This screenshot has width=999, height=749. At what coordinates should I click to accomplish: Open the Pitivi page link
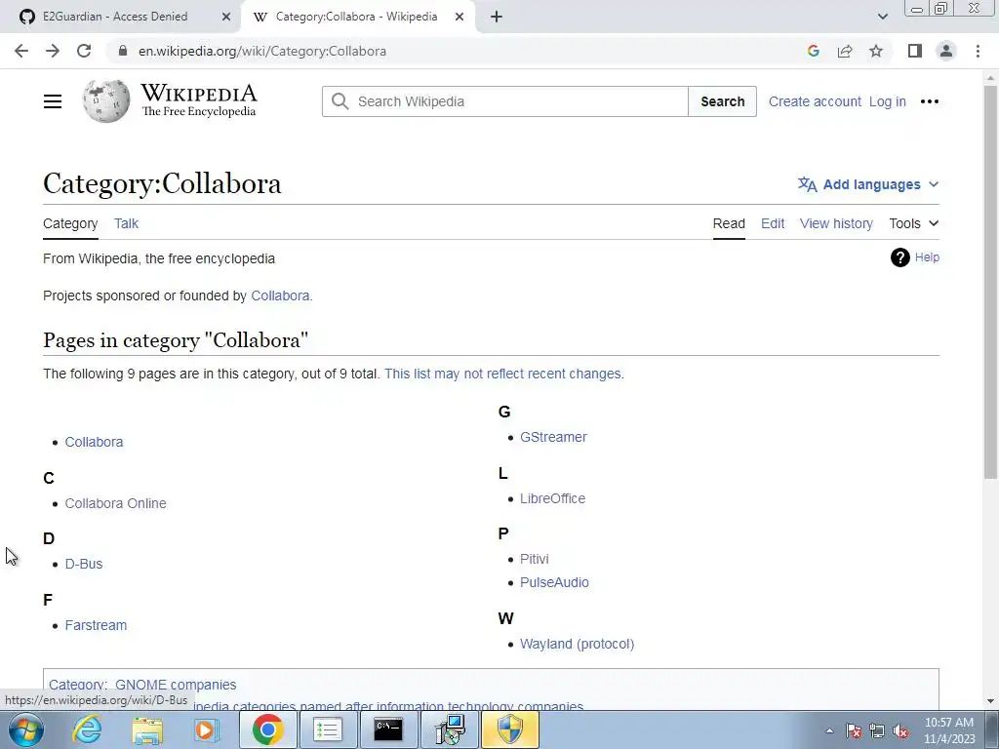534,559
